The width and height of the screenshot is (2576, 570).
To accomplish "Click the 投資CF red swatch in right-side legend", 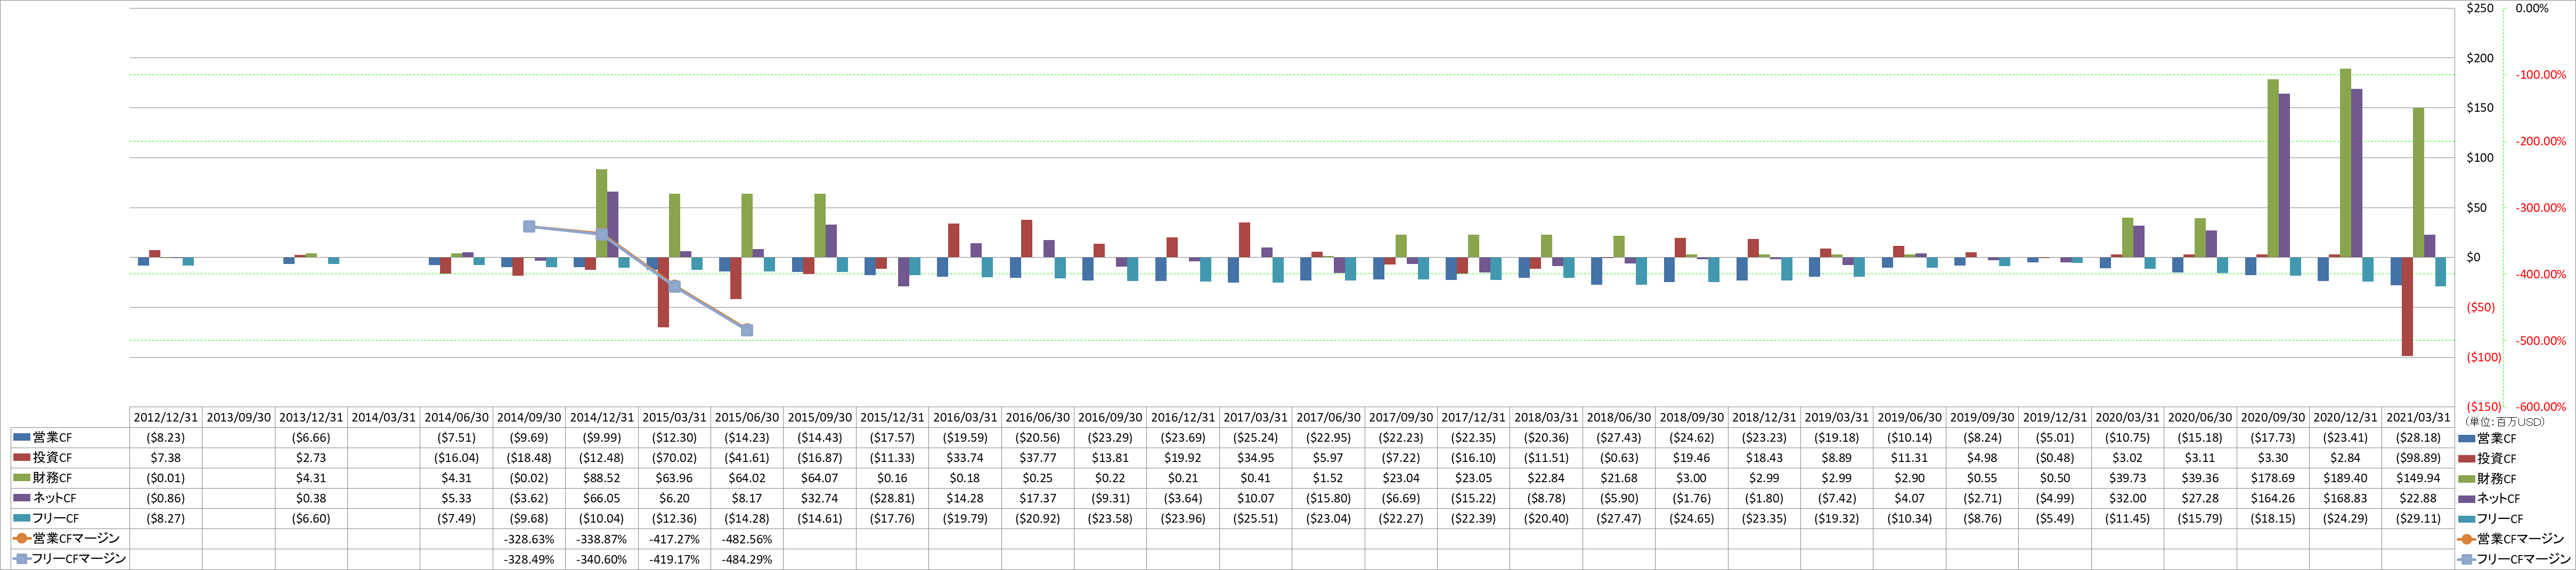I will coord(2466,459).
